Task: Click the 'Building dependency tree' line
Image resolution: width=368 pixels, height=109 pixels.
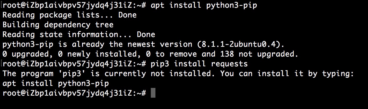Action: coord(58,25)
